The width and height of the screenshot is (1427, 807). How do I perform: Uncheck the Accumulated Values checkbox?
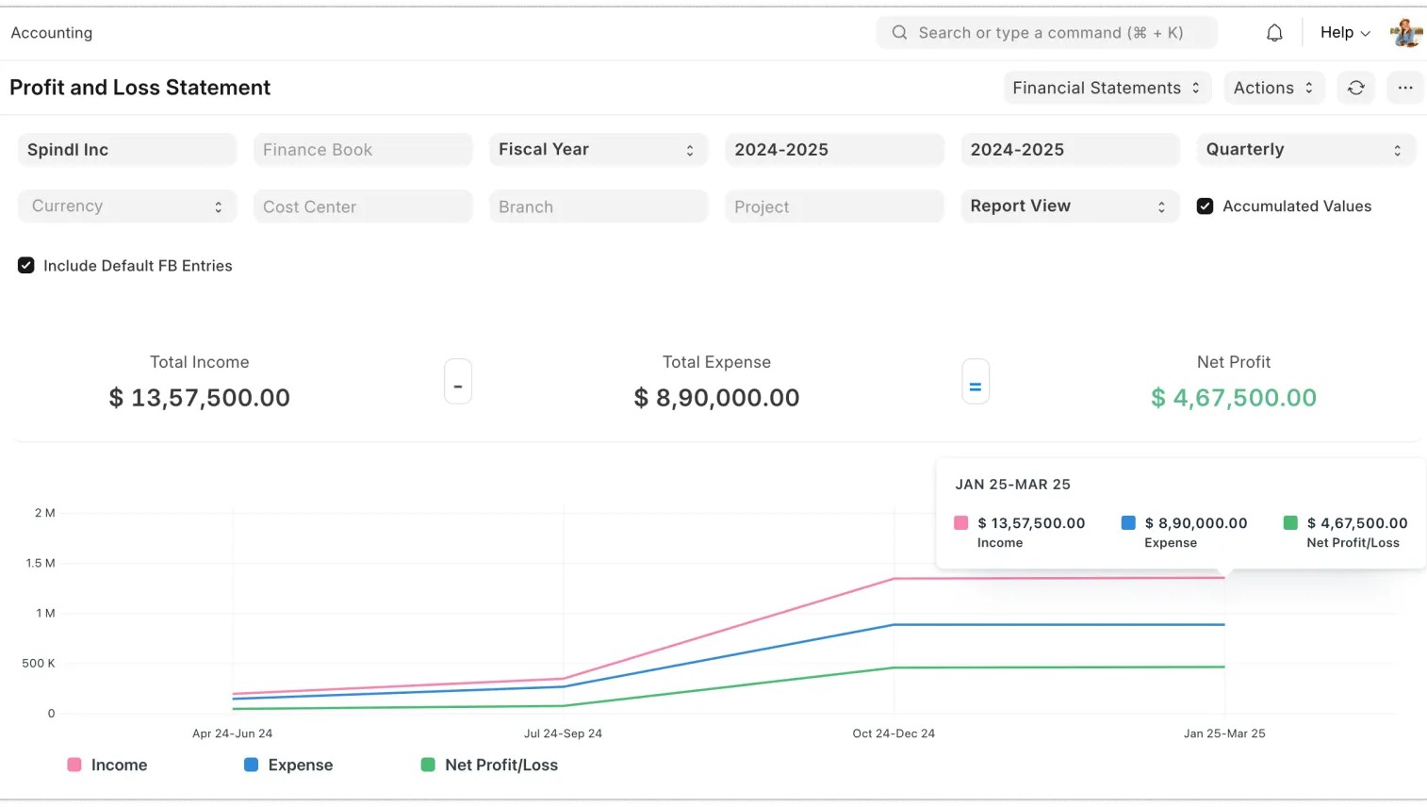click(1205, 206)
